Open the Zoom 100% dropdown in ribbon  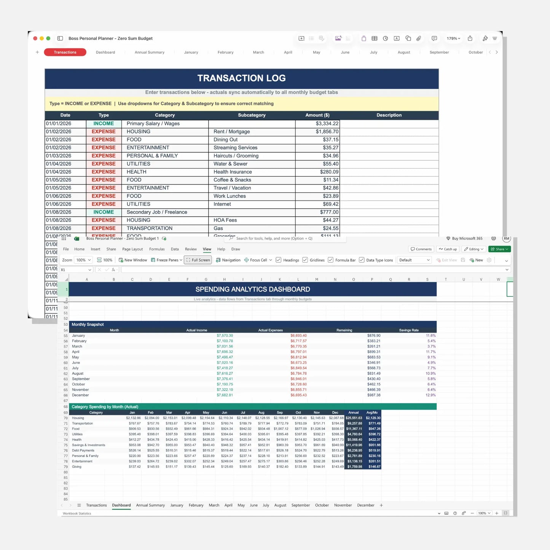click(84, 260)
